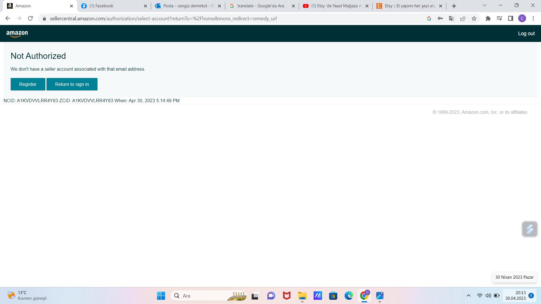Click the site lock icon in address bar
Image resolution: width=541 pixels, height=304 pixels.
[x=44, y=19]
